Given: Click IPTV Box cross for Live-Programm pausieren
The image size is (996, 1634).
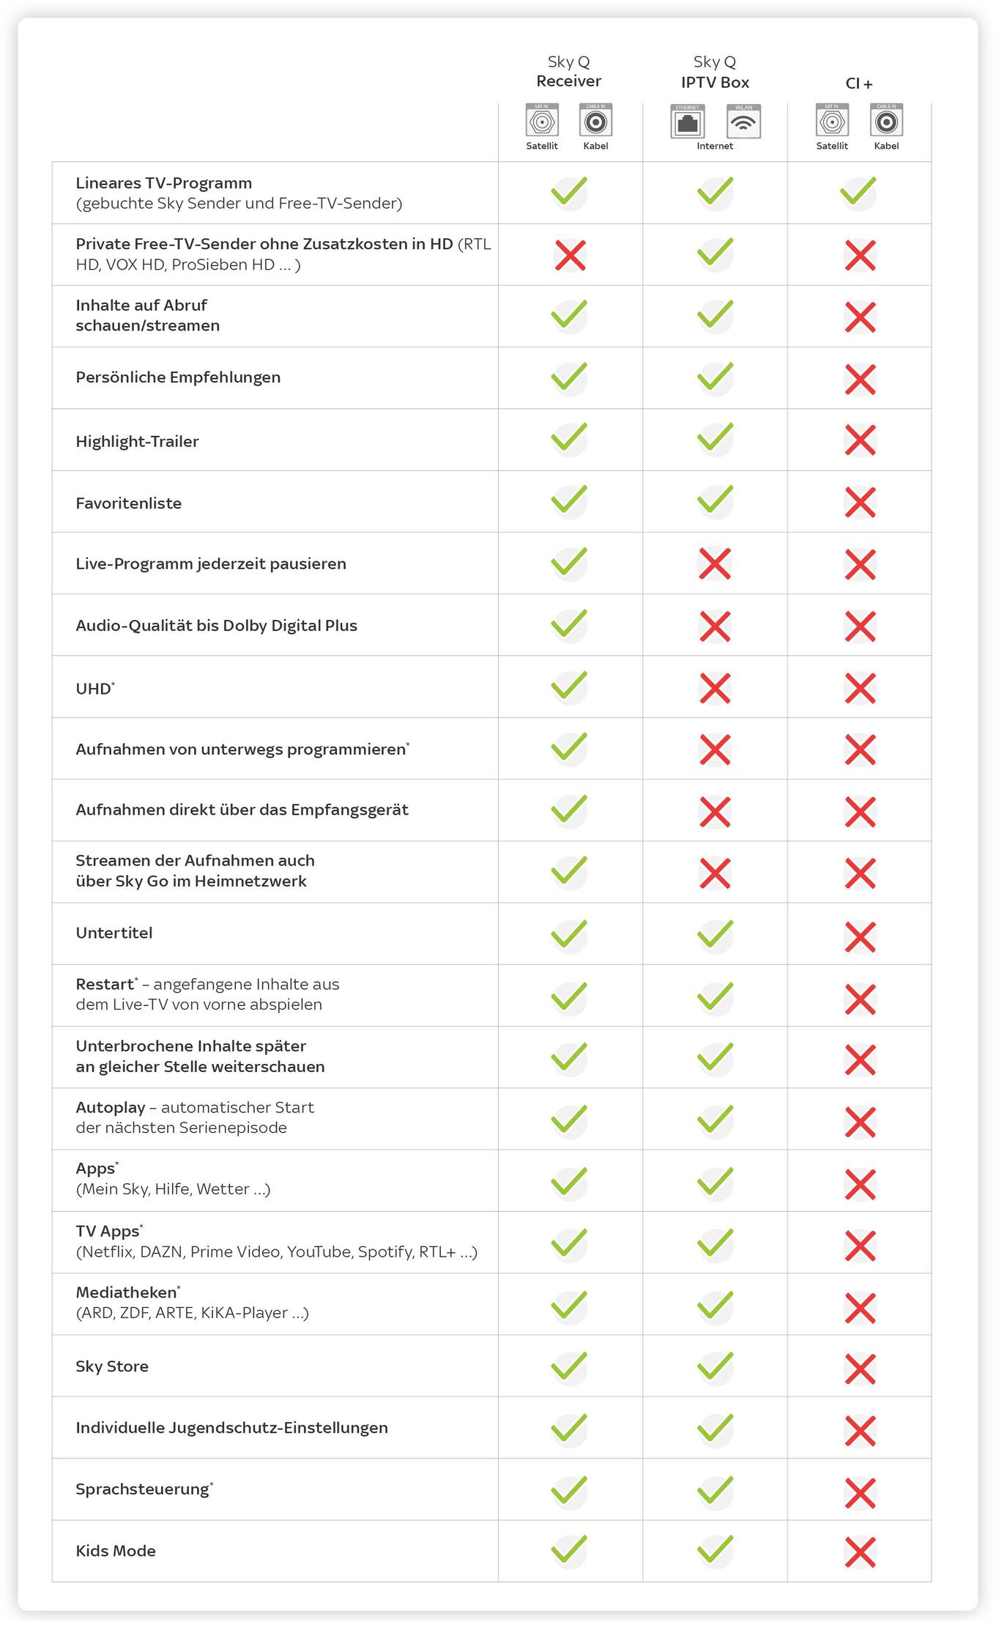Looking at the screenshot, I should (715, 564).
